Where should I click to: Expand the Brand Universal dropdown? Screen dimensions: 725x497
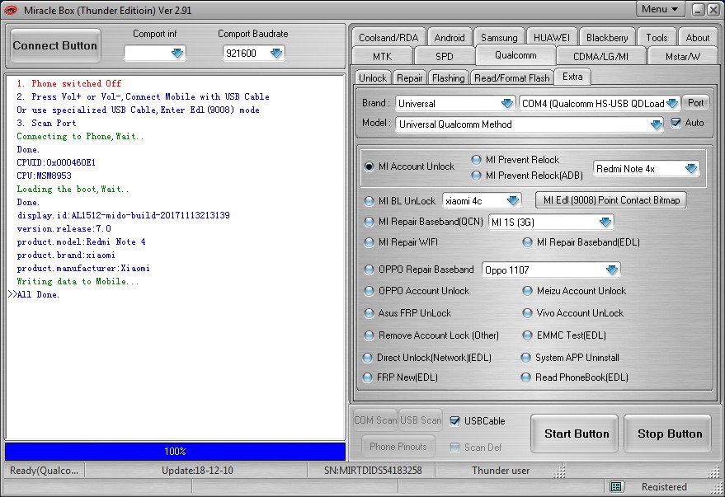pyautogui.click(x=507, y=104)
